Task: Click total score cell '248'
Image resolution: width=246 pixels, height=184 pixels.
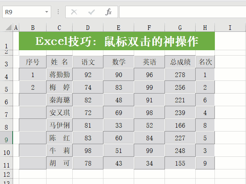Action: (180, 151)
